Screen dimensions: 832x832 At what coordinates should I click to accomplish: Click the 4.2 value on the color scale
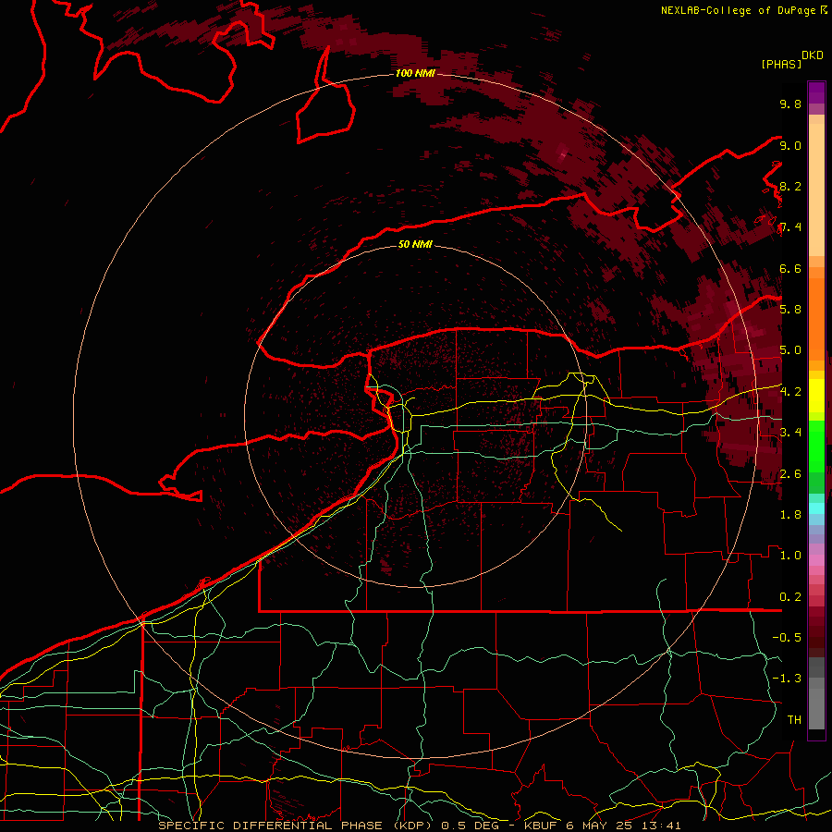[790, 392]
